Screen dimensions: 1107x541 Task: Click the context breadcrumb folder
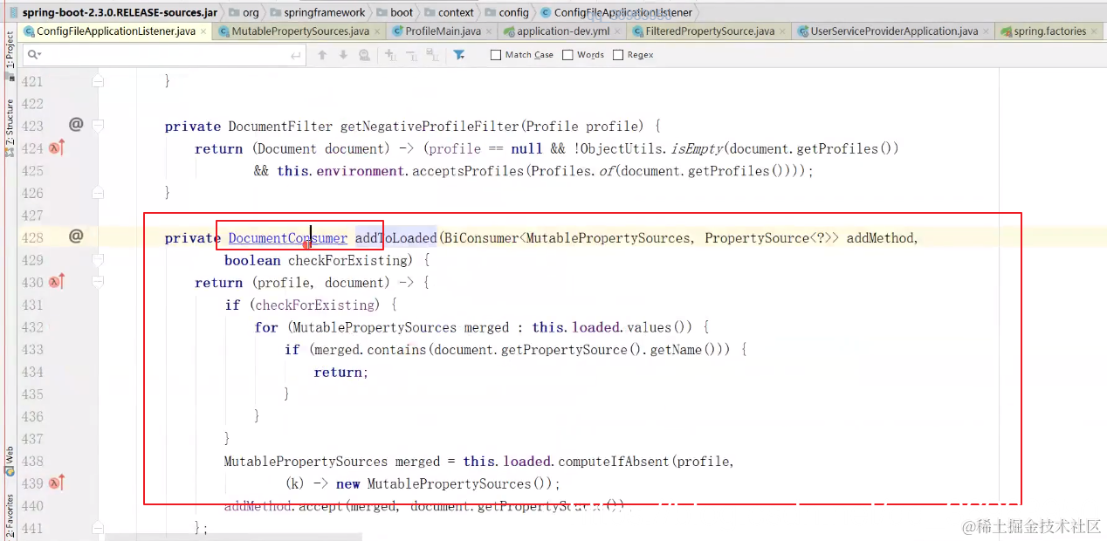449,12
